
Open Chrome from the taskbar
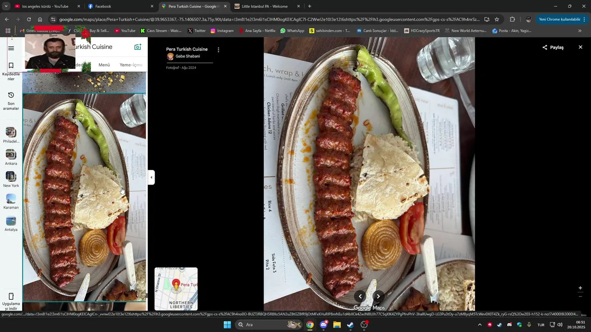click(310, 325)
